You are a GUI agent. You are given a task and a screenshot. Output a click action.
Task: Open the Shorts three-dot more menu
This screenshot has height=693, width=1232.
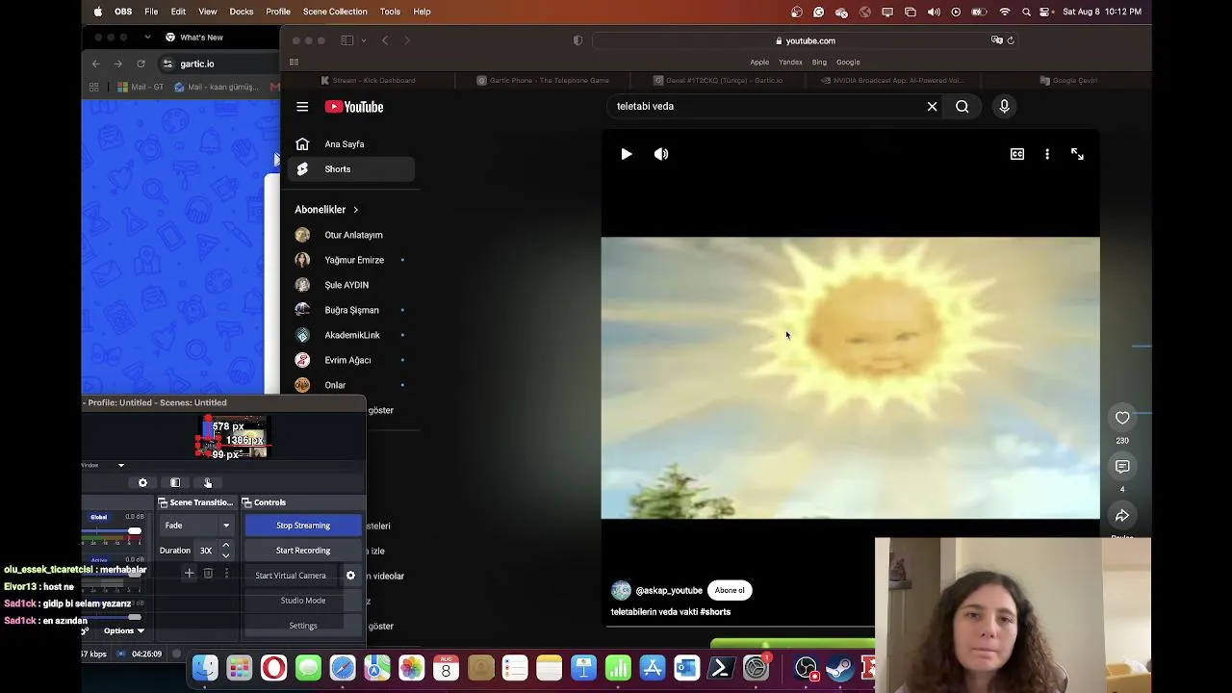pos(1047,154)
